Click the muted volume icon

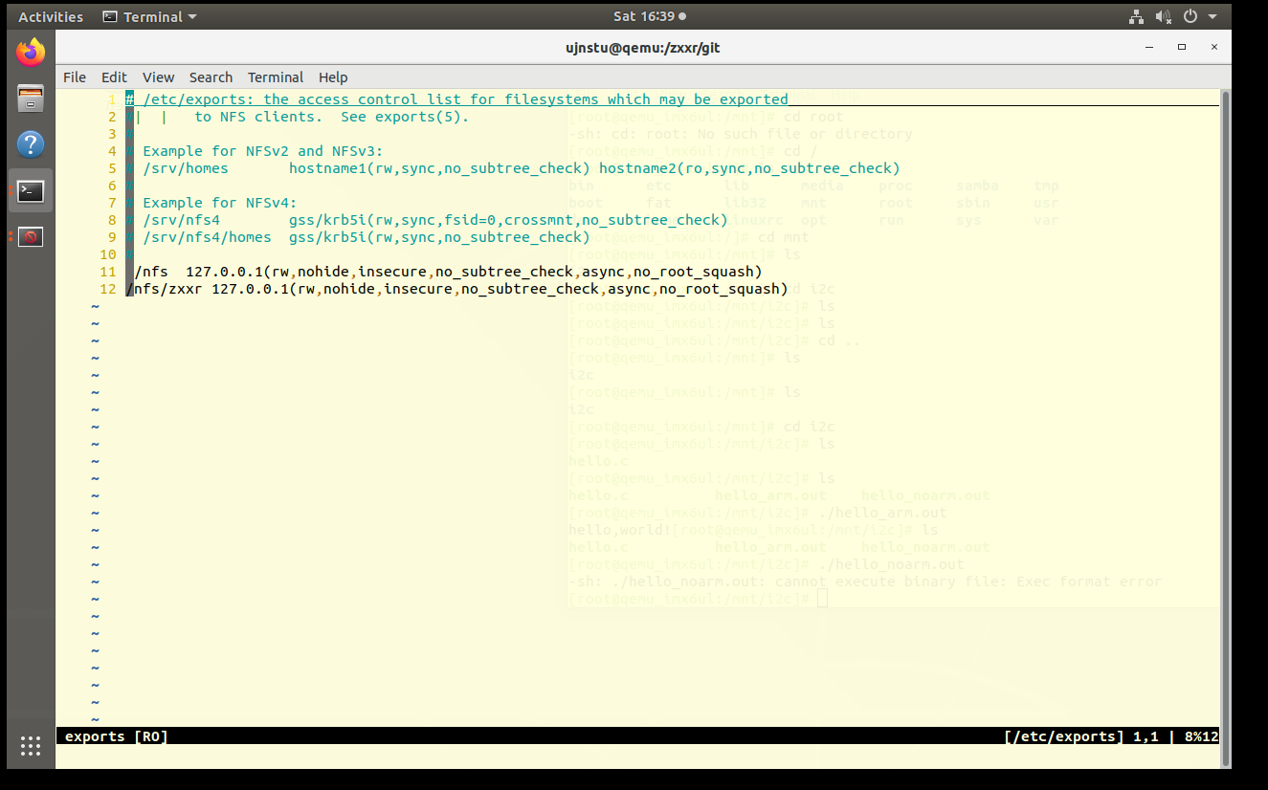pos(1164,16)
